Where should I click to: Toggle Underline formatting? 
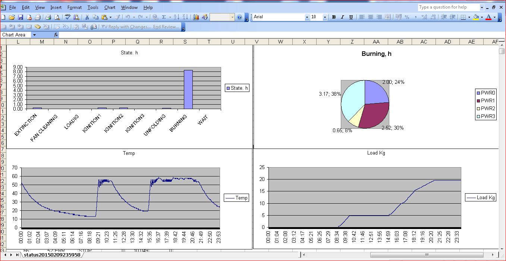(351, 17)
